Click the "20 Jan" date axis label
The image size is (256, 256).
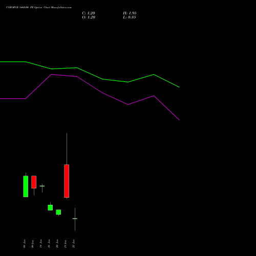pos(57,244)
